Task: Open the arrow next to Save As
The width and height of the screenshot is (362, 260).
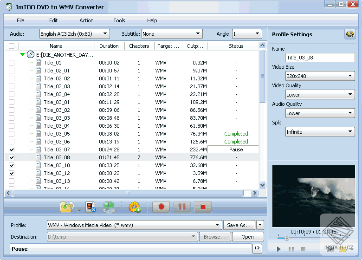Action: [x=260, y=225]
